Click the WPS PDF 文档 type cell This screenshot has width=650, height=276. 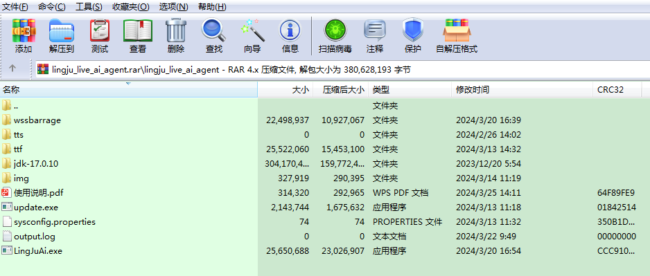[401, 193]
